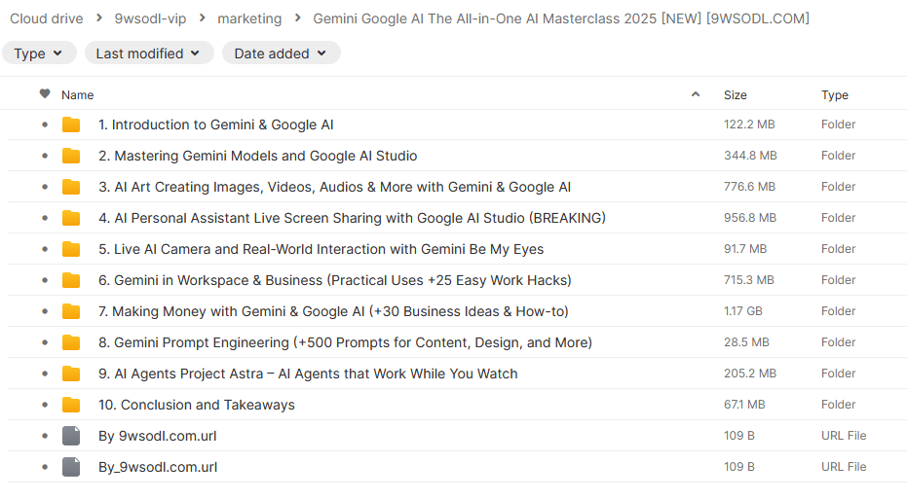907x499 pixels.
Task: Click the folder icon for Introduction to Gemini
Action: (71, 125)
